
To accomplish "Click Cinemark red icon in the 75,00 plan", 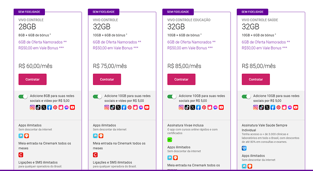I will [x=95, y=155].
